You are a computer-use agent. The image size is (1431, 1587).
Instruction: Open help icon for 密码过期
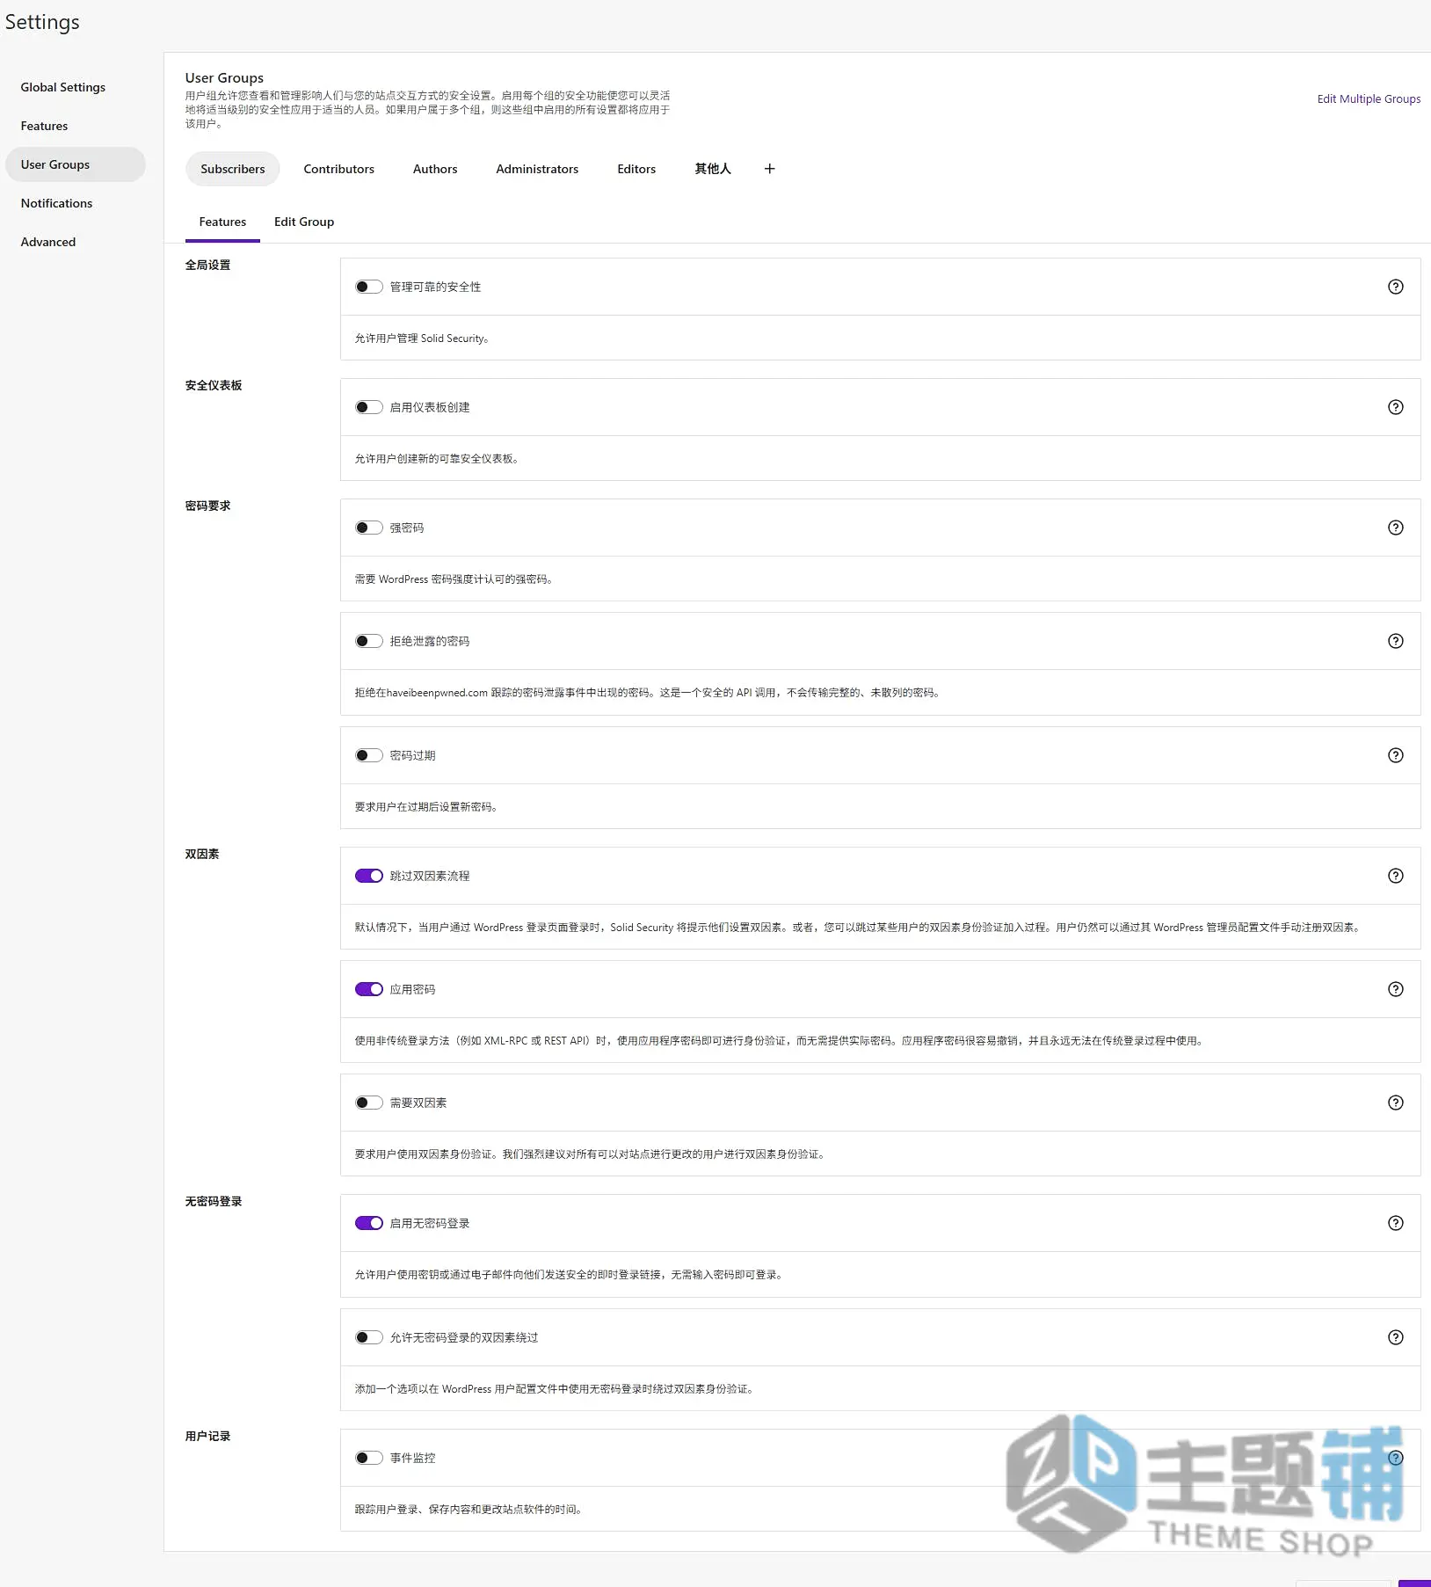[x=1395, y=755]
